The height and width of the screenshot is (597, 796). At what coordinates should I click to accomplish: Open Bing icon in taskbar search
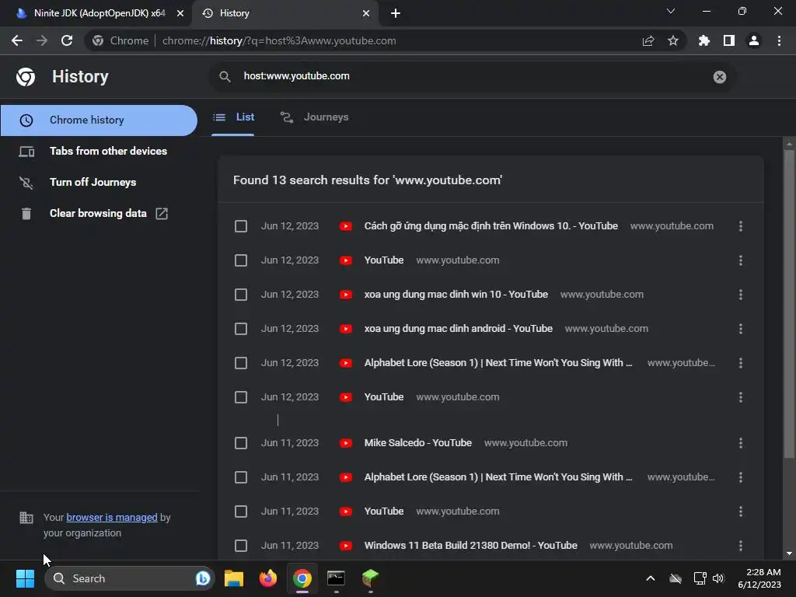203,578
